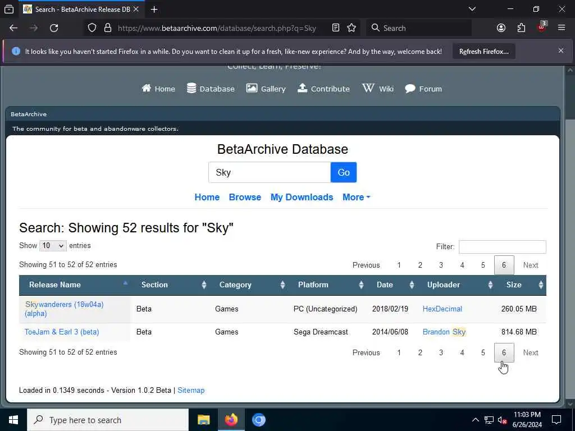This screenshot has height=431, width=575.
Task: Bookmark this page with the star icon
Action: (352, 28)
